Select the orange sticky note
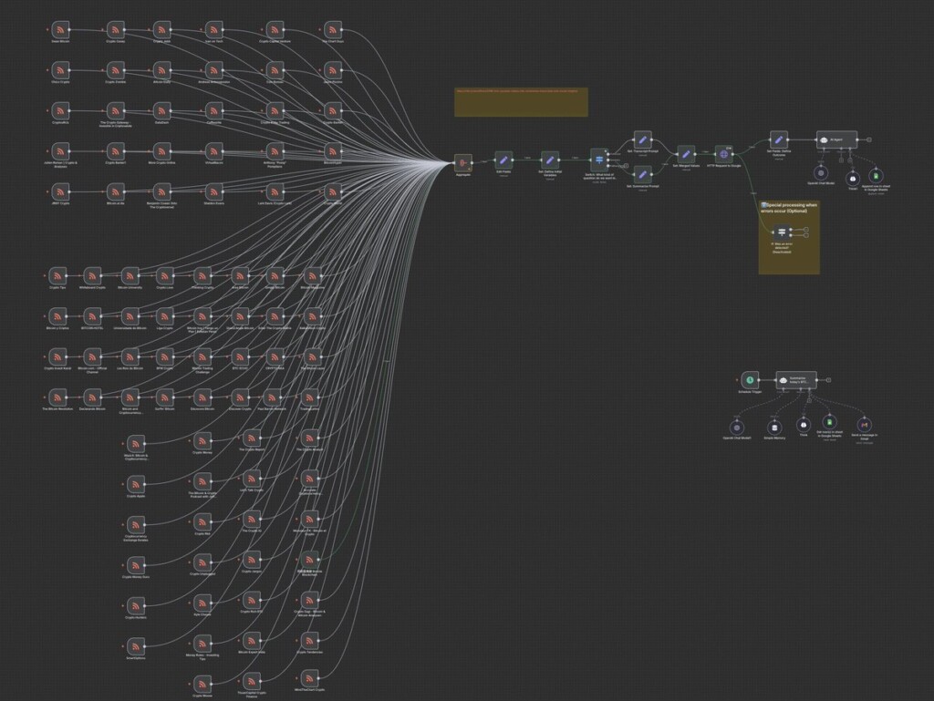The height and width of the screenshot is (701, 934). (x=521, y=102)
